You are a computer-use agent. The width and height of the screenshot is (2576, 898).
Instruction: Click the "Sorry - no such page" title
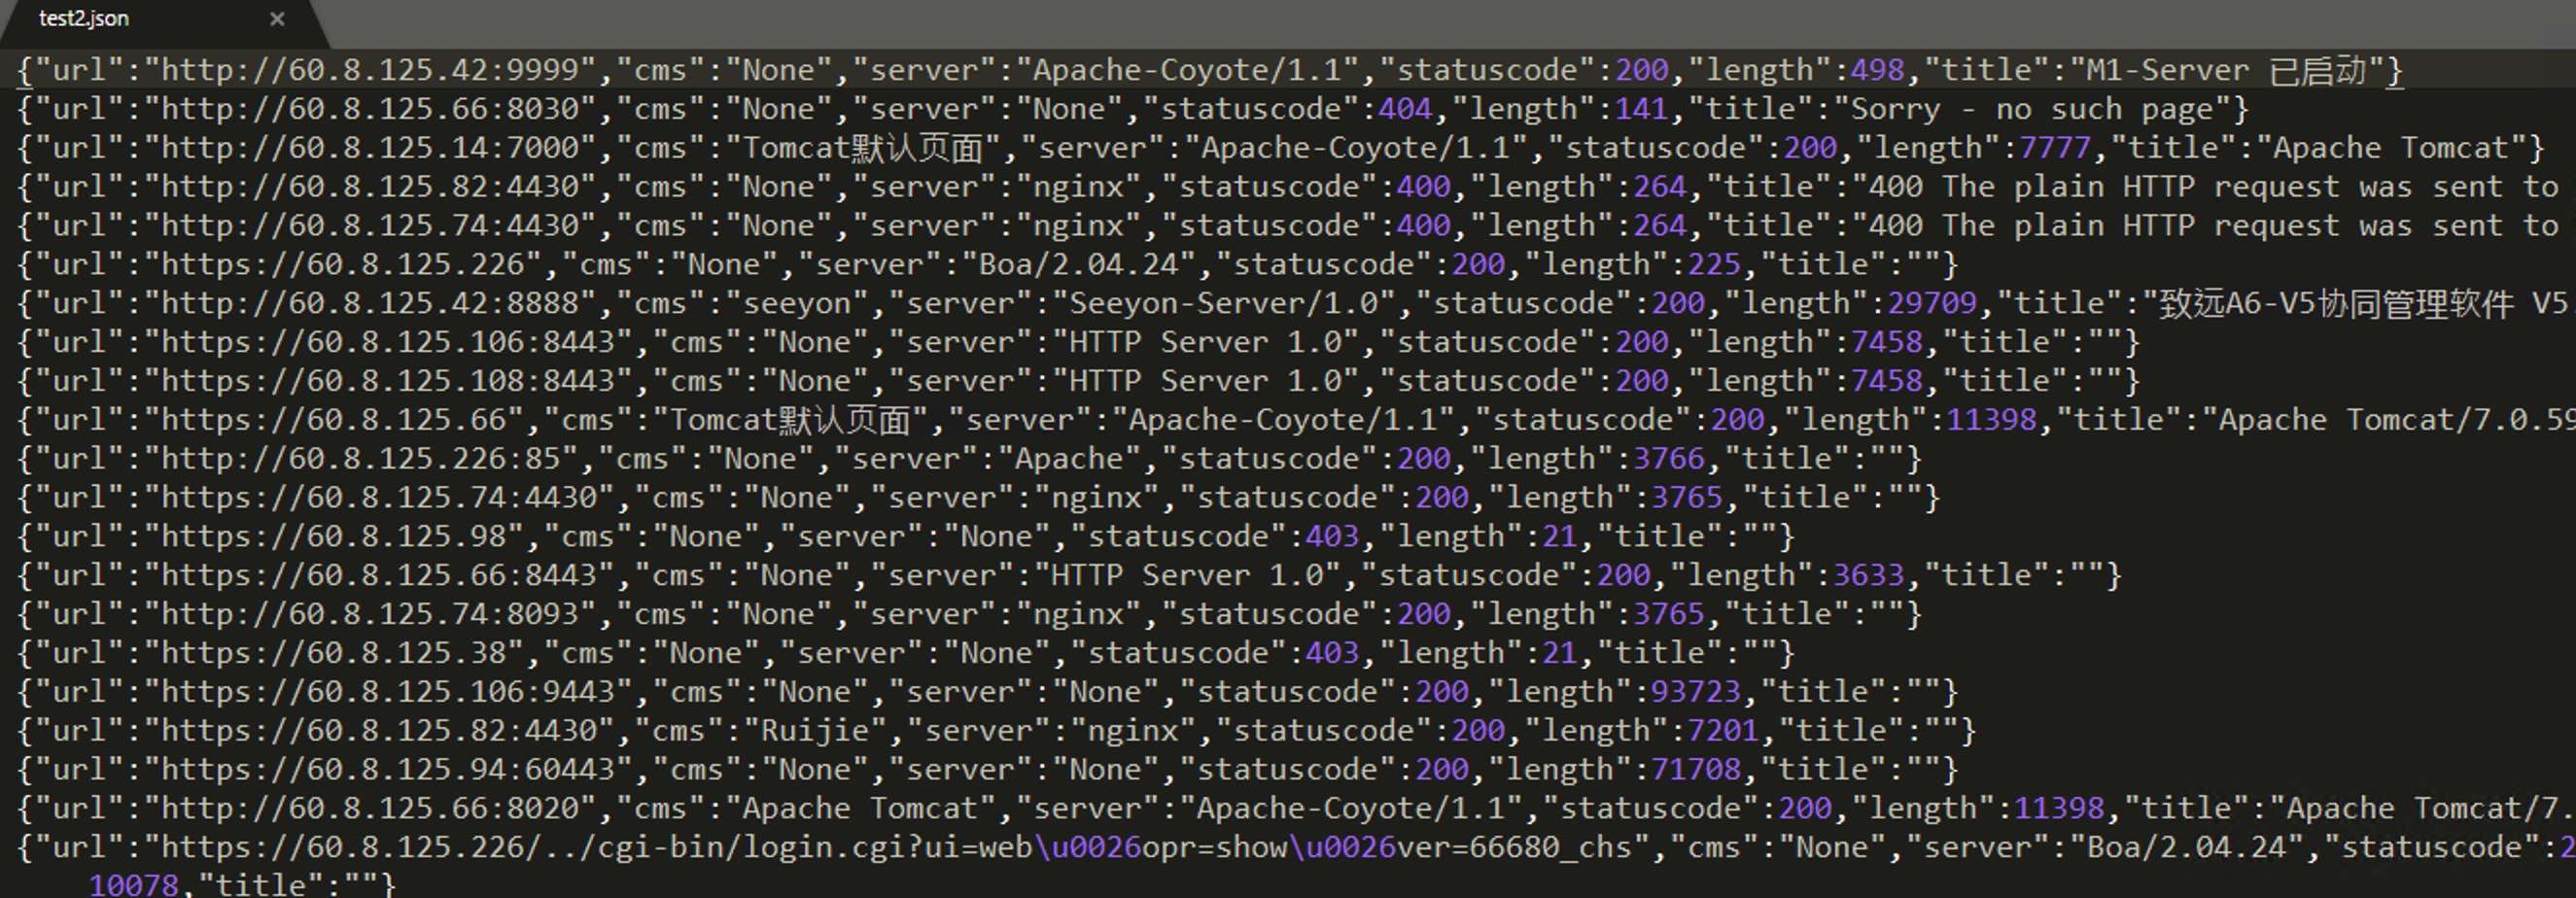[x=2032, y=109]
